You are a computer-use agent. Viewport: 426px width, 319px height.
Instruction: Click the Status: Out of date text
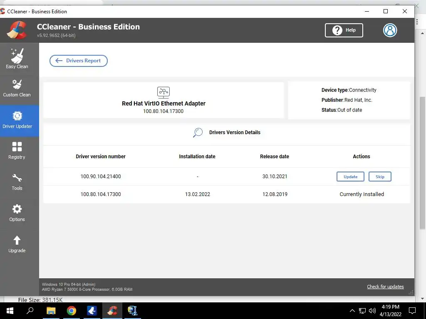pos(342,110)
